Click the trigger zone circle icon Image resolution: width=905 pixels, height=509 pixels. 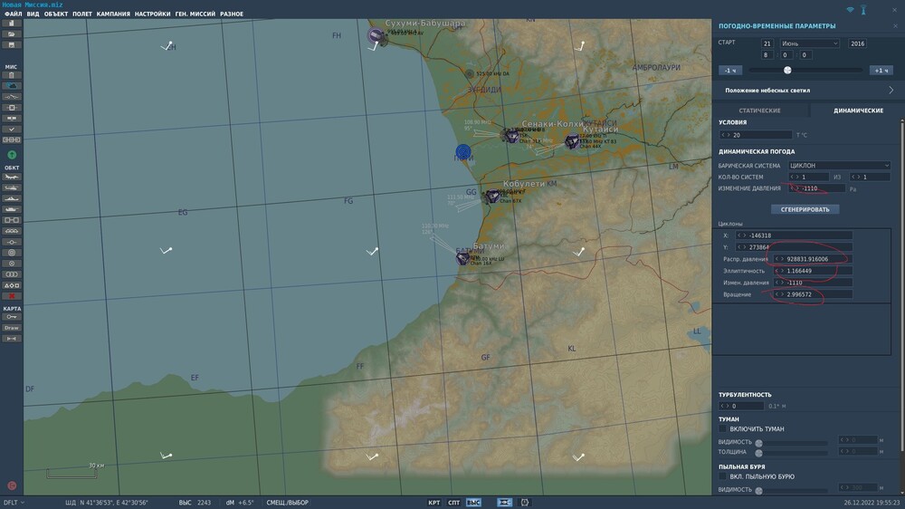[12, 253]
